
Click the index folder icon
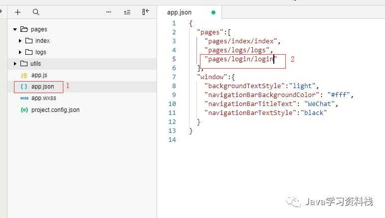29,41
